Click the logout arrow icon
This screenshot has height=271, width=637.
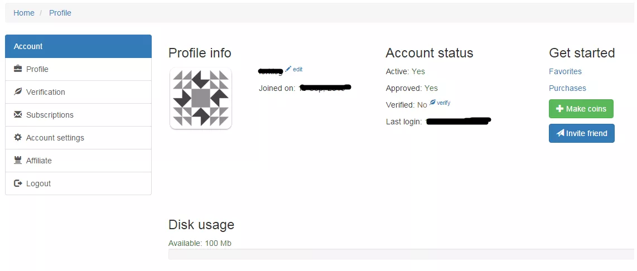click(x=18, y=183)
